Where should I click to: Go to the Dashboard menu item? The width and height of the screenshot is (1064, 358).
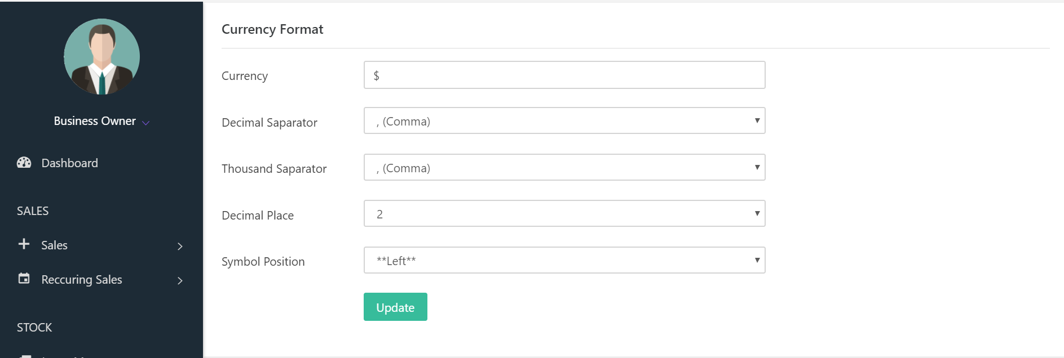[69, 163]
